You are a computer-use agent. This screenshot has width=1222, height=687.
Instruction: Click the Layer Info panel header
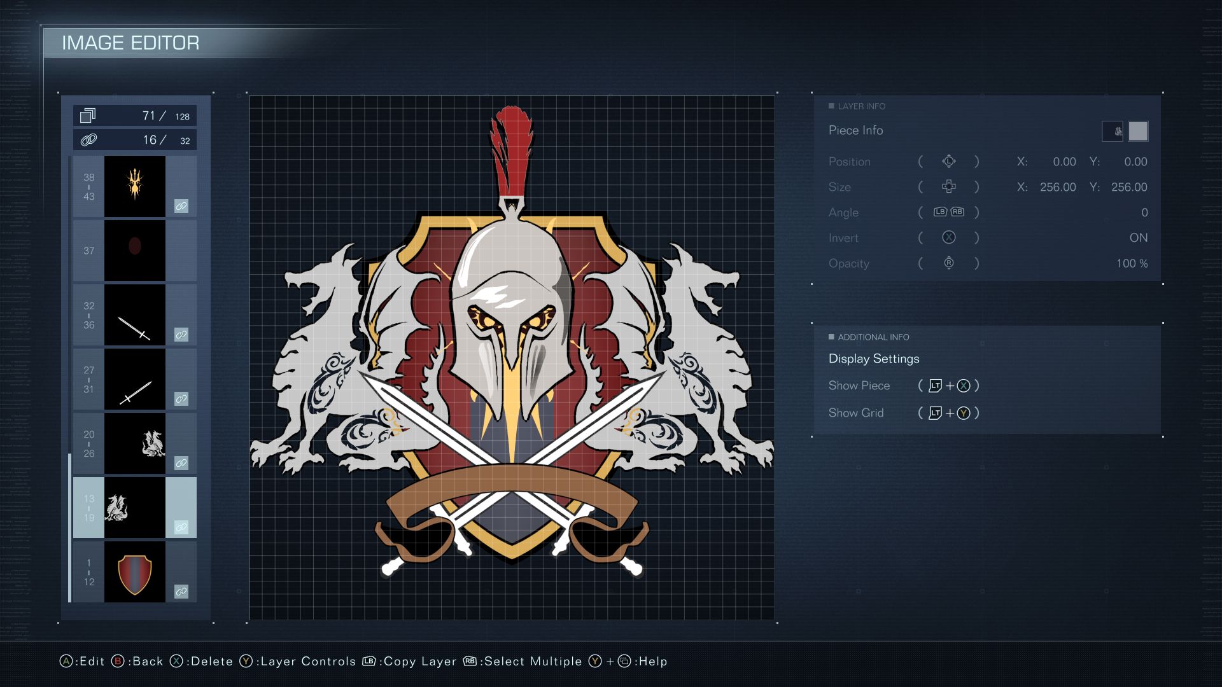pos(860,105)
